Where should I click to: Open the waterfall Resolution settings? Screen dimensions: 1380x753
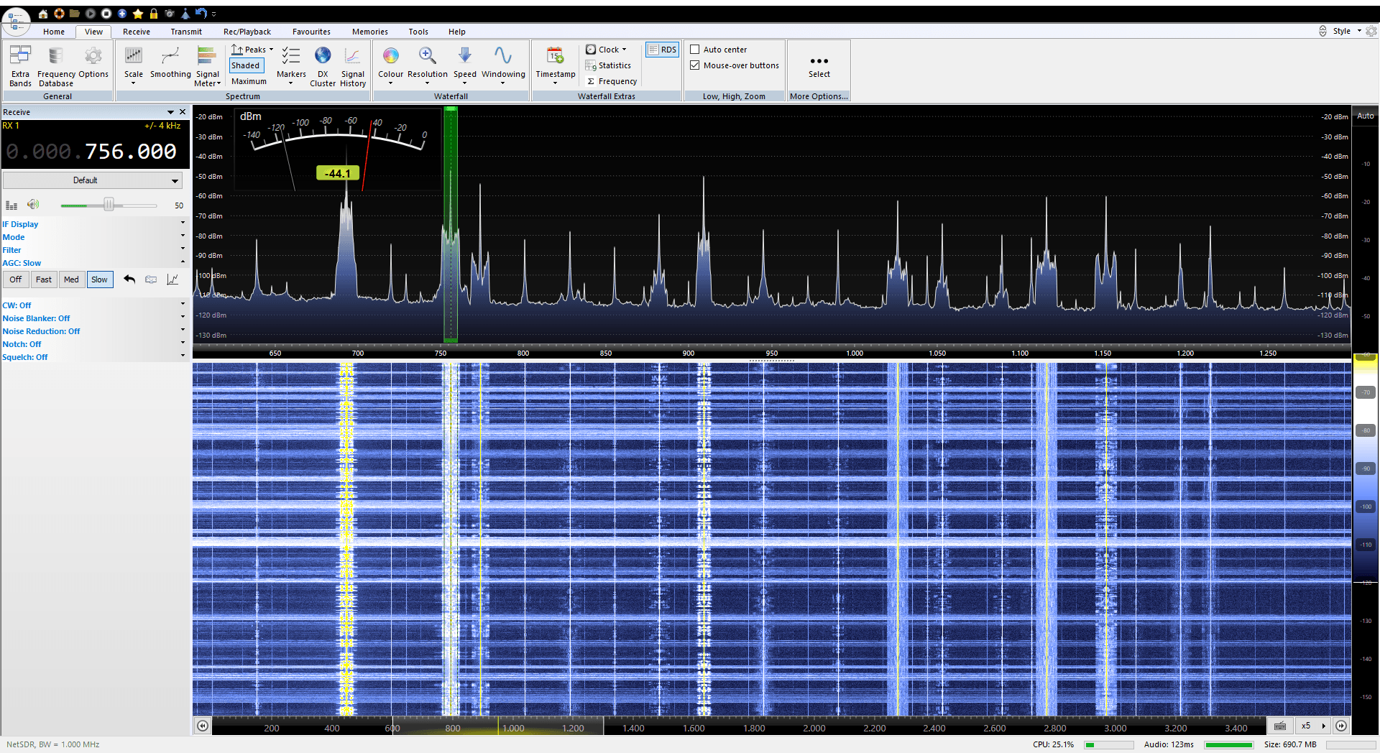point(427,65)
